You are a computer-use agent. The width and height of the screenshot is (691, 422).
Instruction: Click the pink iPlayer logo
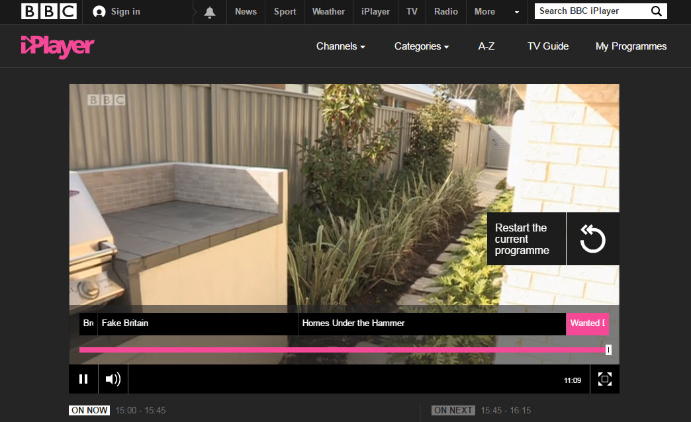click(x=58, y=46)
